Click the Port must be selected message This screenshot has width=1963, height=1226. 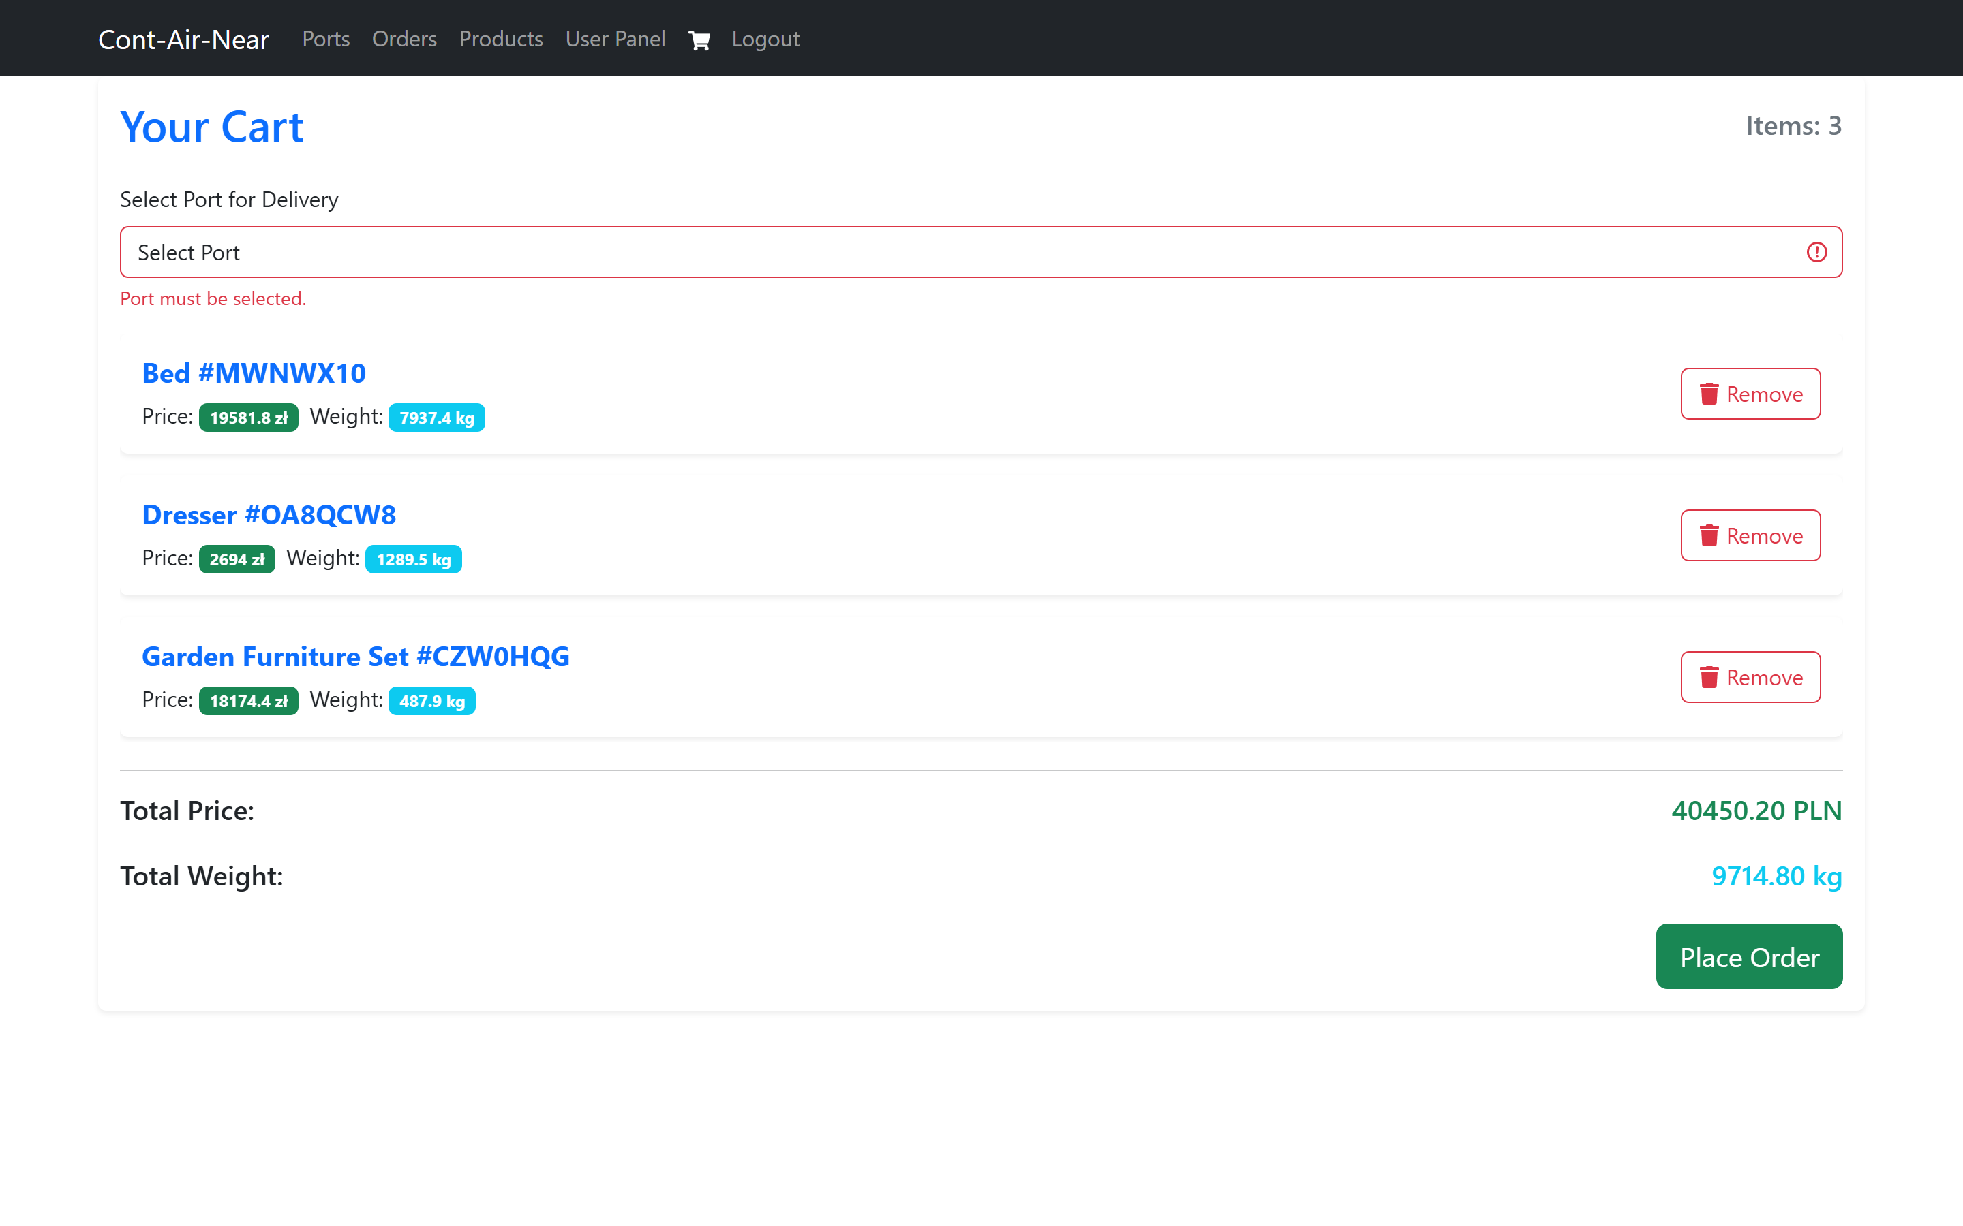pyautogui.click(x=213, y=298)
